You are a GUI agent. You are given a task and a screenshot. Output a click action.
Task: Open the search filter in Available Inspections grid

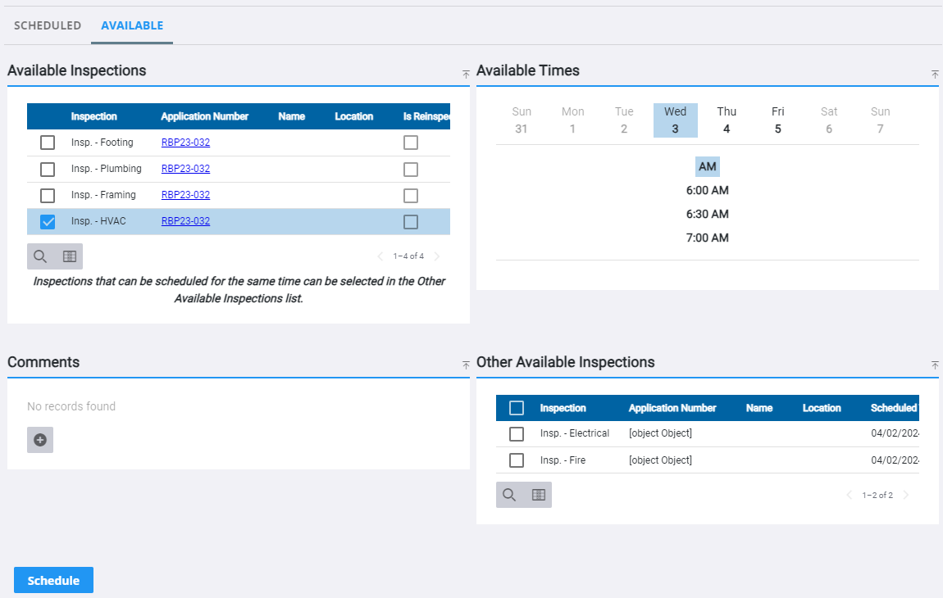(x=39, y=256)
